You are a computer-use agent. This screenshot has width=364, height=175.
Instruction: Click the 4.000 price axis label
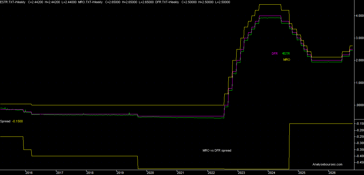(359, 16)
